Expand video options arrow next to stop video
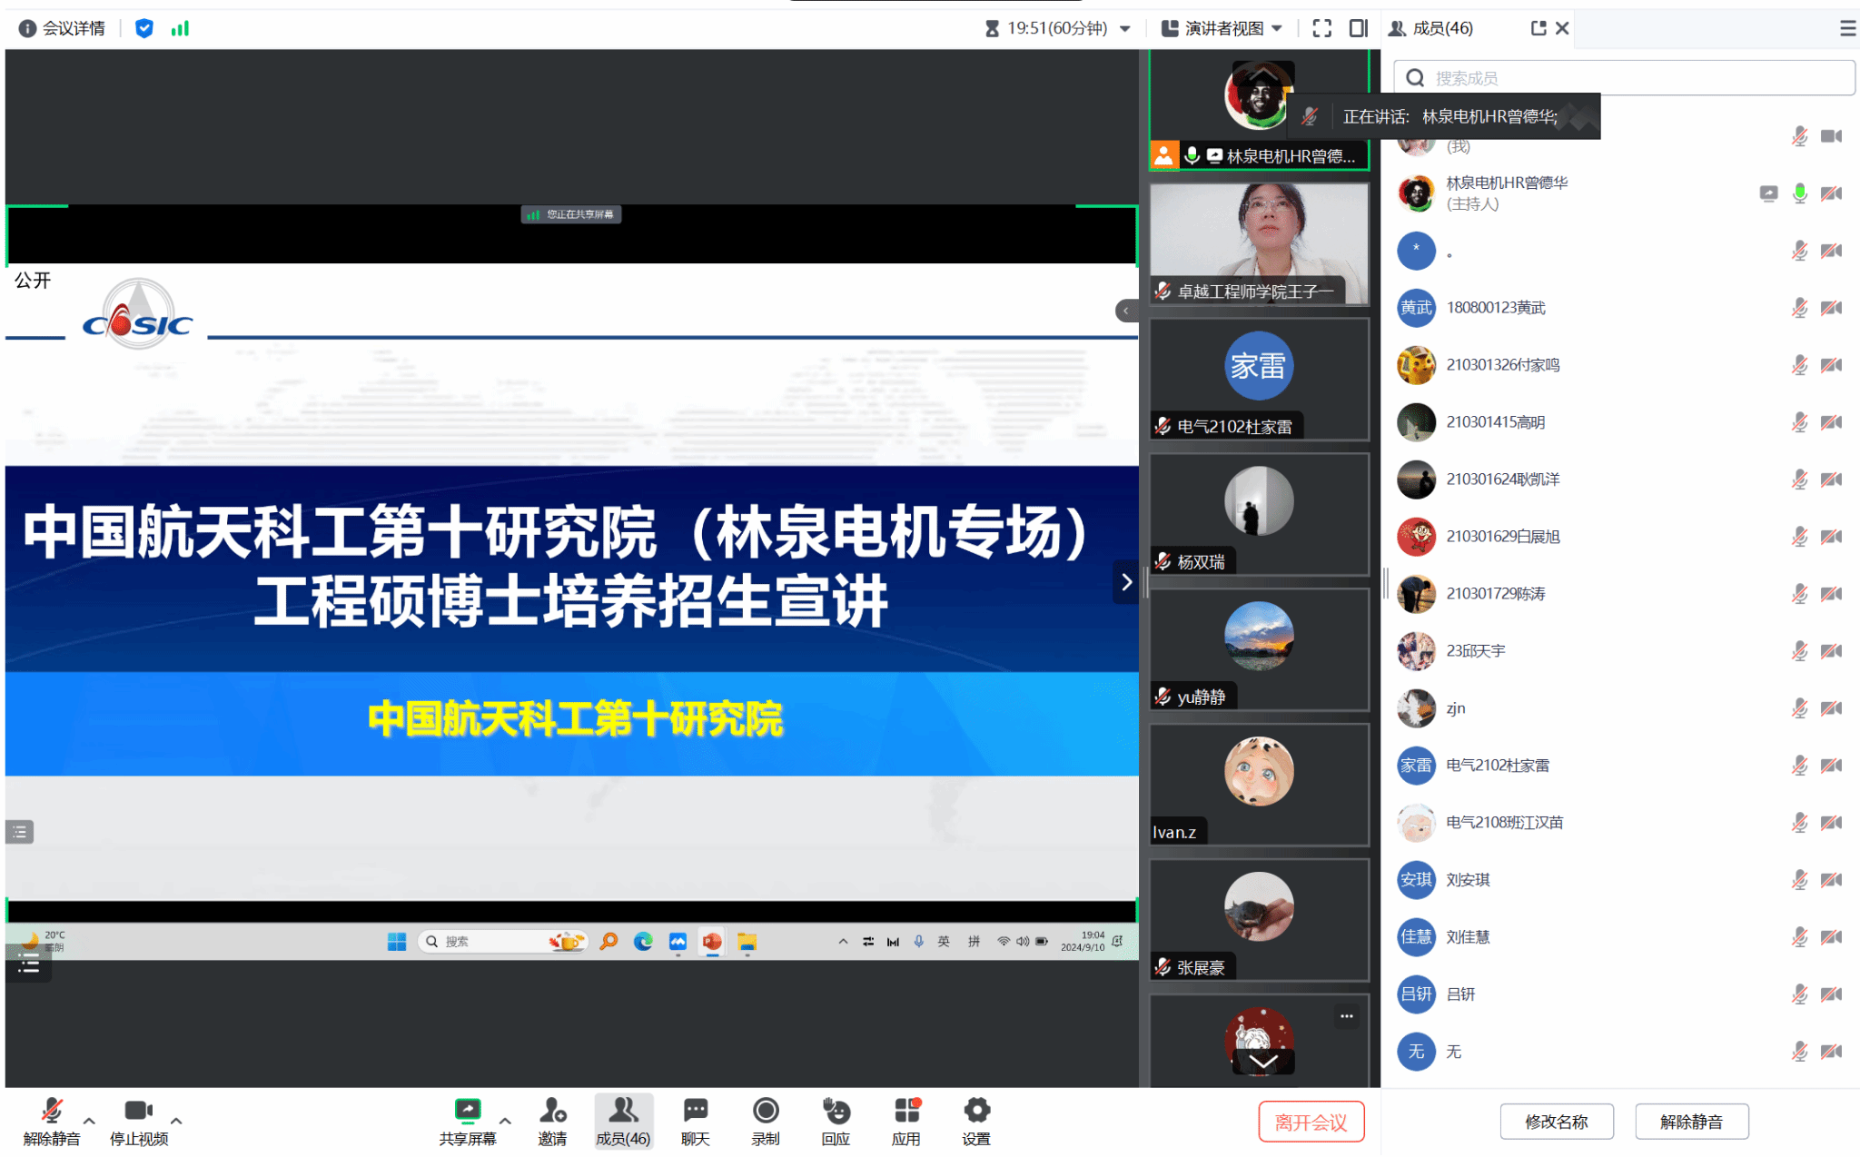This screenshot has width=1860, height=1157. 176,1121
